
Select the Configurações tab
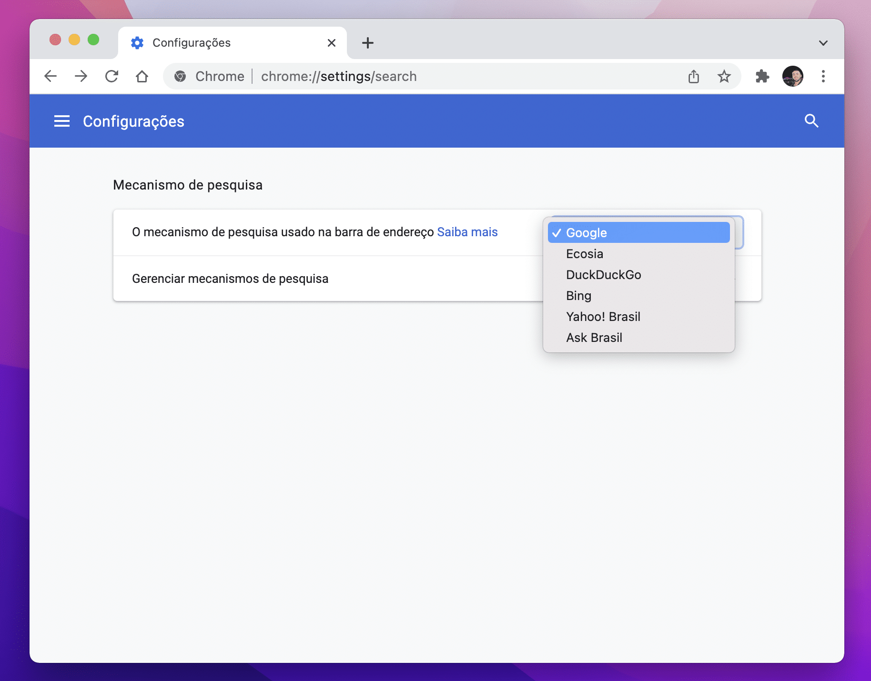[233, 43]
